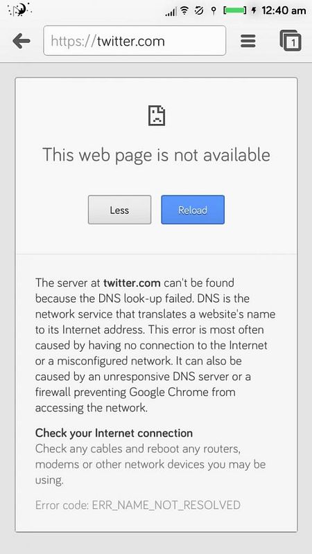Viewport: 312px width, 554px height.
Task: Click the ERR_NAME_NOT_RESOLVED error code text
Action: pyautogui.click(x=166, y=505)
